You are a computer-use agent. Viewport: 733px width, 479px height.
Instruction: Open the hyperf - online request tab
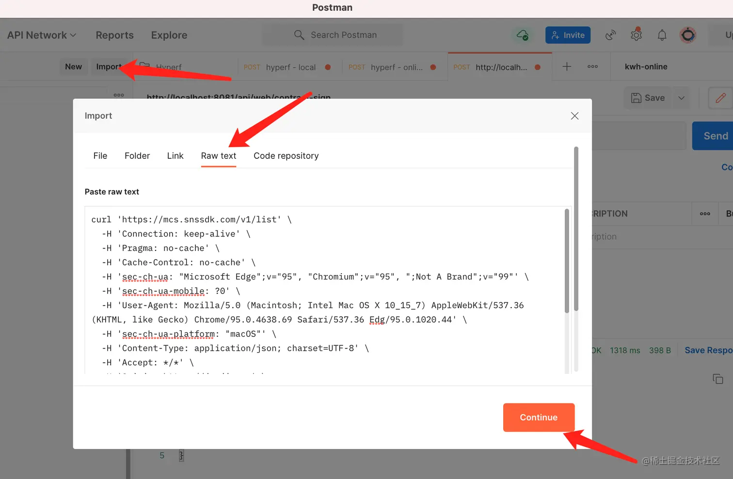coord(395,67)
